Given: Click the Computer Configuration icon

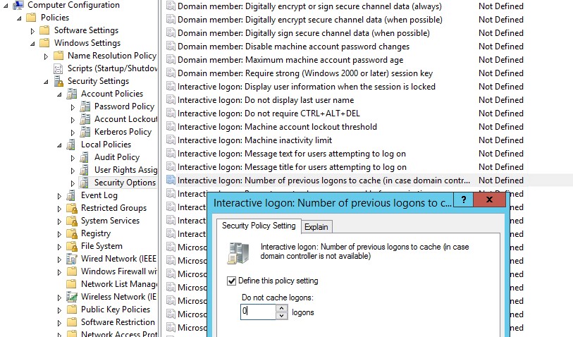Looking at the screenshot, I should (18, 5).
